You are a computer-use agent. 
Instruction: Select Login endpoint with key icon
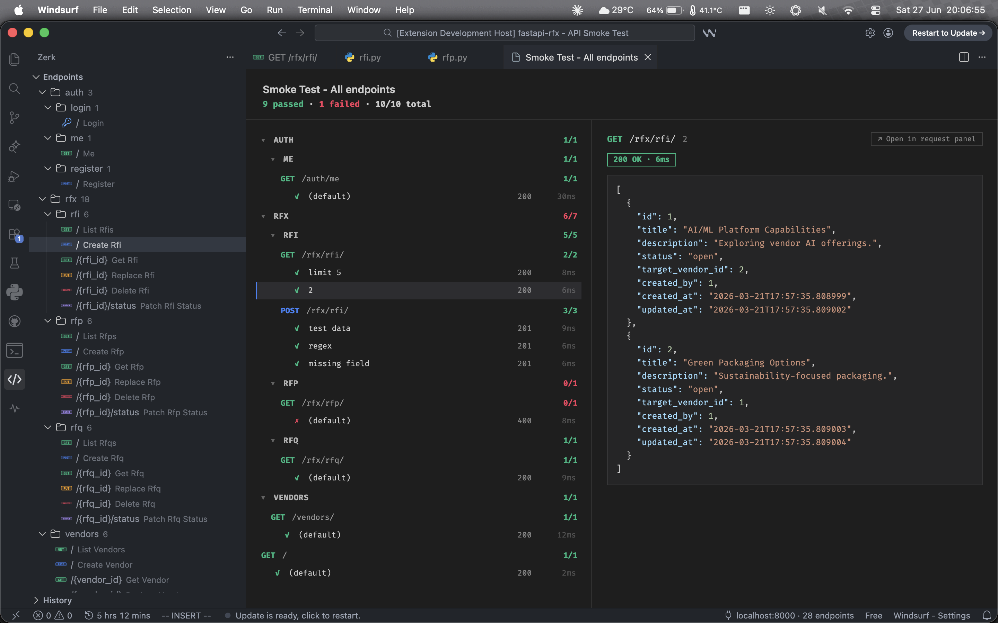(137, 123)
